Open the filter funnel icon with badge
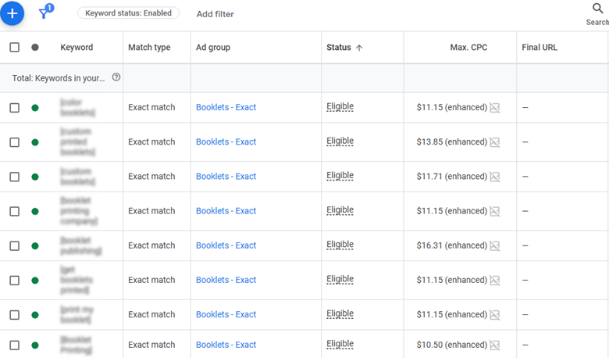The image size is (609, 358). 46,12
